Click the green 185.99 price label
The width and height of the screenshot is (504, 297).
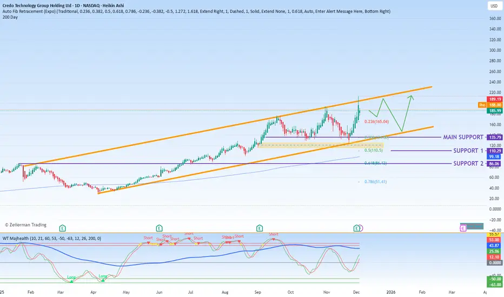pyautogui.click(x=495, y=111)
